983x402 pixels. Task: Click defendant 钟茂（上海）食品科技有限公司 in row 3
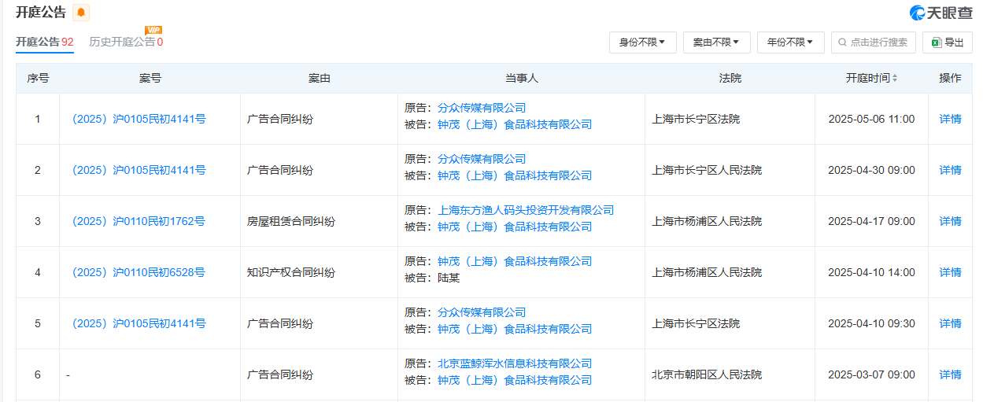(515, 227)
